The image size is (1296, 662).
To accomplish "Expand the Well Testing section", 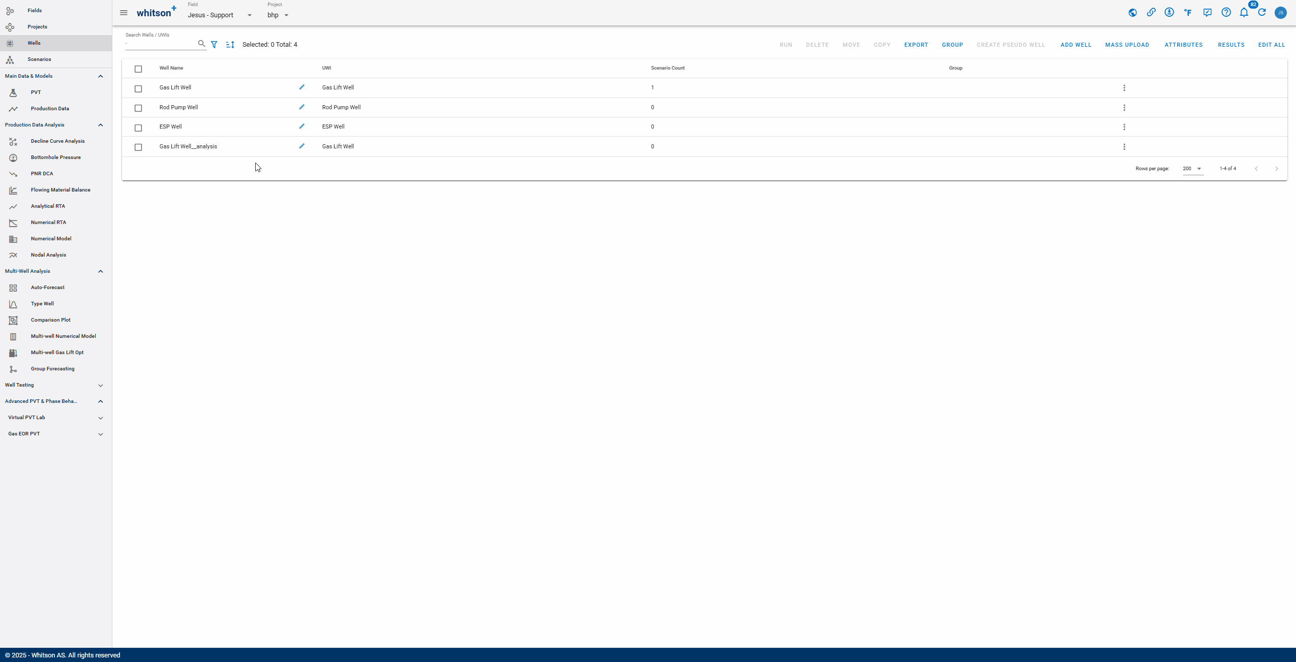I will 54,385.
